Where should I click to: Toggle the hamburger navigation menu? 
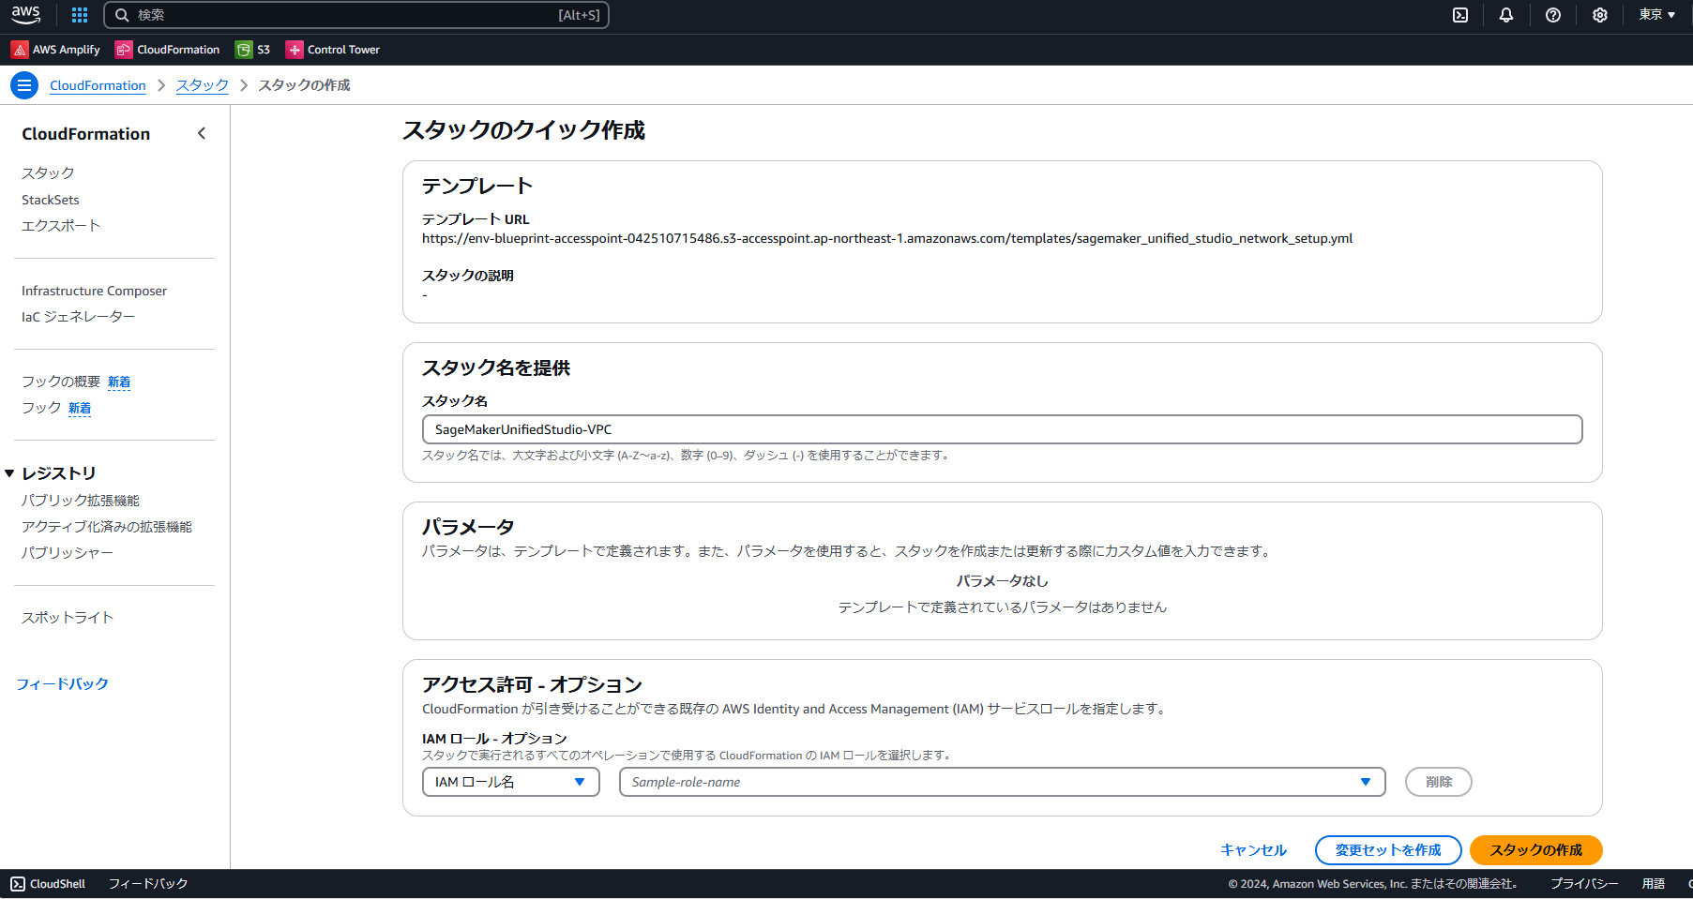24,85
